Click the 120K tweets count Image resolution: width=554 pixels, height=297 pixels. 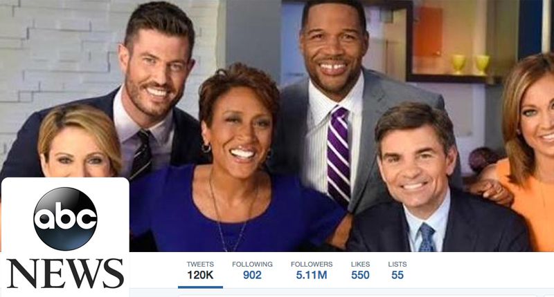(x=200, y=275)
